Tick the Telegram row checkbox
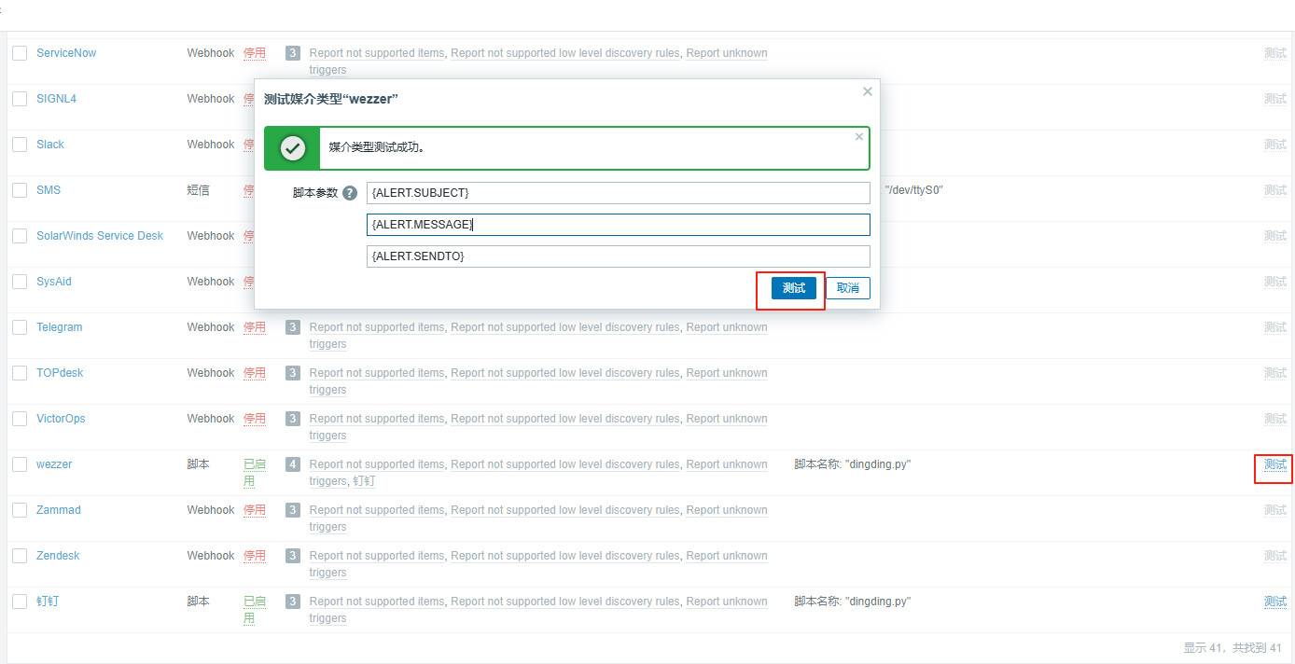The width and height of the screenshot is (1295, 664). [x=20, y=327]
